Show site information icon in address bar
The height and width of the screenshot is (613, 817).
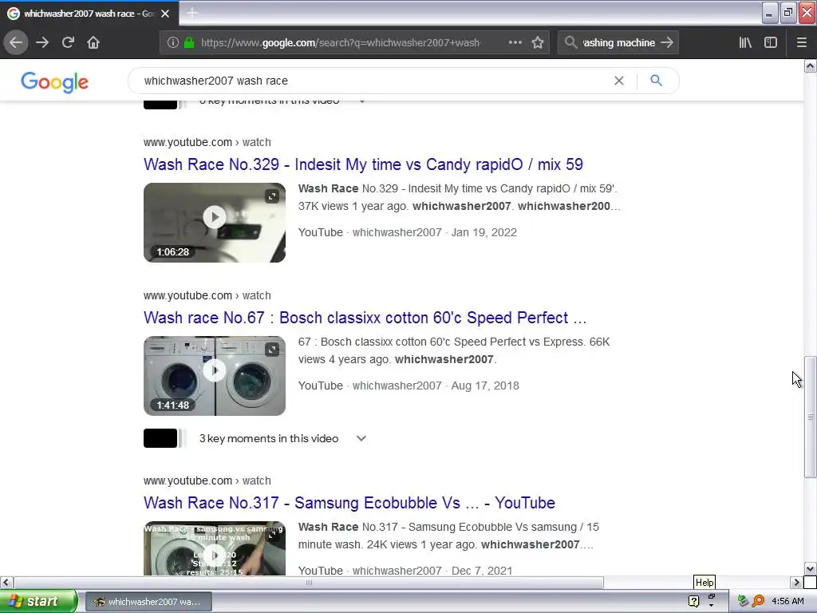point(173,43)
